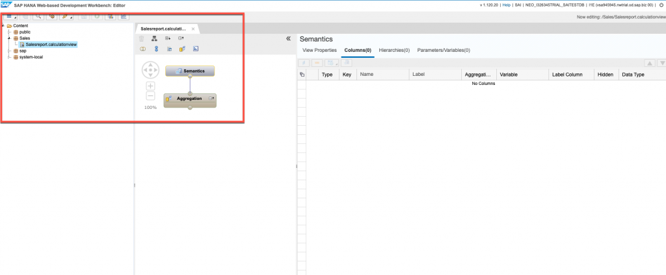Expand the system-local package node
Image resolution: width=666 pixels, height=275 pixels.
pyautogui.click(x=9, y=57)
